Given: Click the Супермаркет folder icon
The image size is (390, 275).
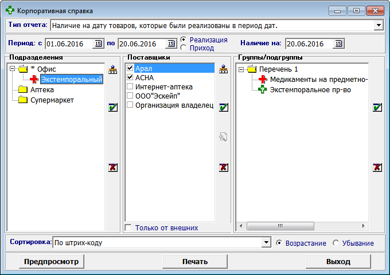Looking at the screenshot, I should [x=23, y=100].
